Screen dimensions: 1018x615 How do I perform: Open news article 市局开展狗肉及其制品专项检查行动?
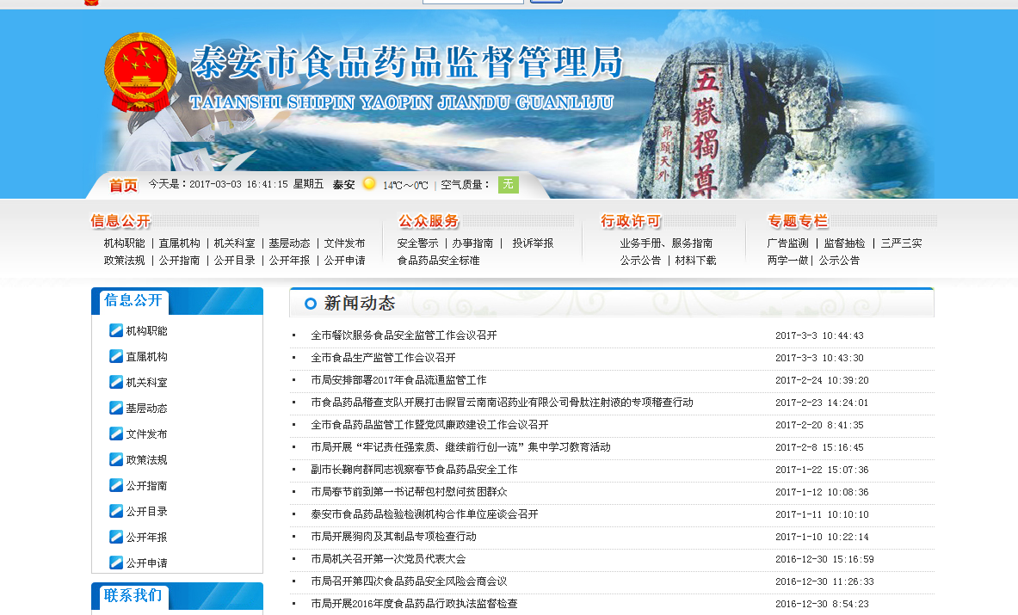[393, 537]
